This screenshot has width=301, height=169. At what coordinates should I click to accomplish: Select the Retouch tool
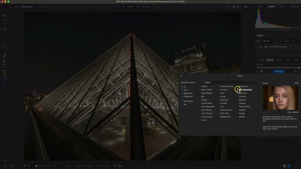click(5, 68)
